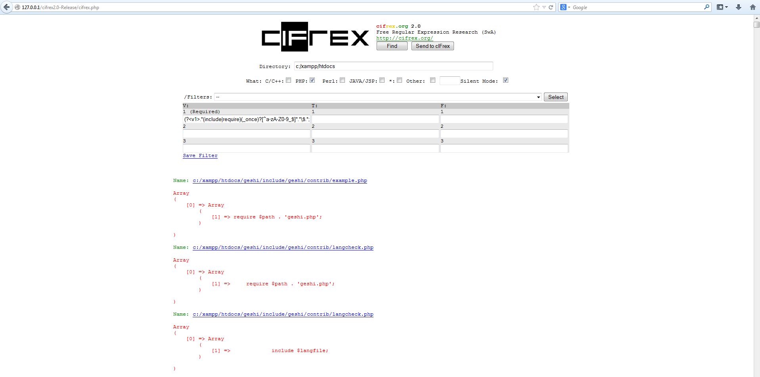Open the downloads arrow icon
Screen dimensions: 760x377
[x=738, y=7]
